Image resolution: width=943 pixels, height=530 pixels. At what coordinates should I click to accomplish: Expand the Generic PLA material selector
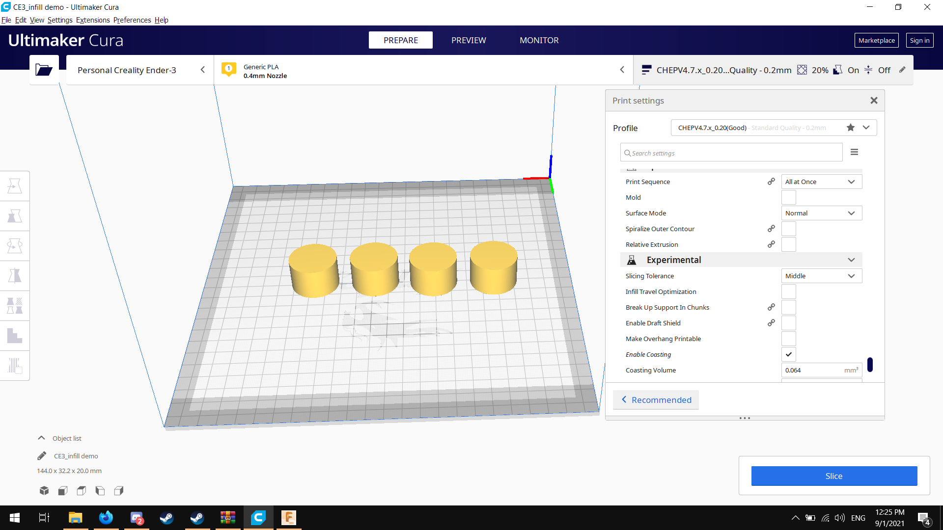coord(423,70)
